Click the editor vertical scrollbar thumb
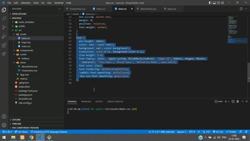Viewport: 250px width, 141px height. [x=249, y=72]
